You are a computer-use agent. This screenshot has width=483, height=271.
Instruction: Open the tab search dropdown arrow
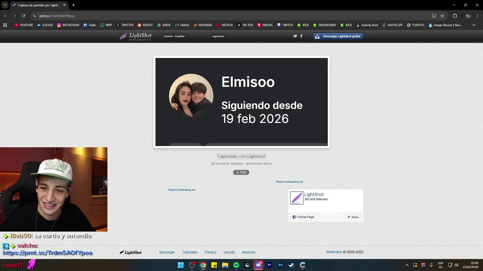point(5,5)
